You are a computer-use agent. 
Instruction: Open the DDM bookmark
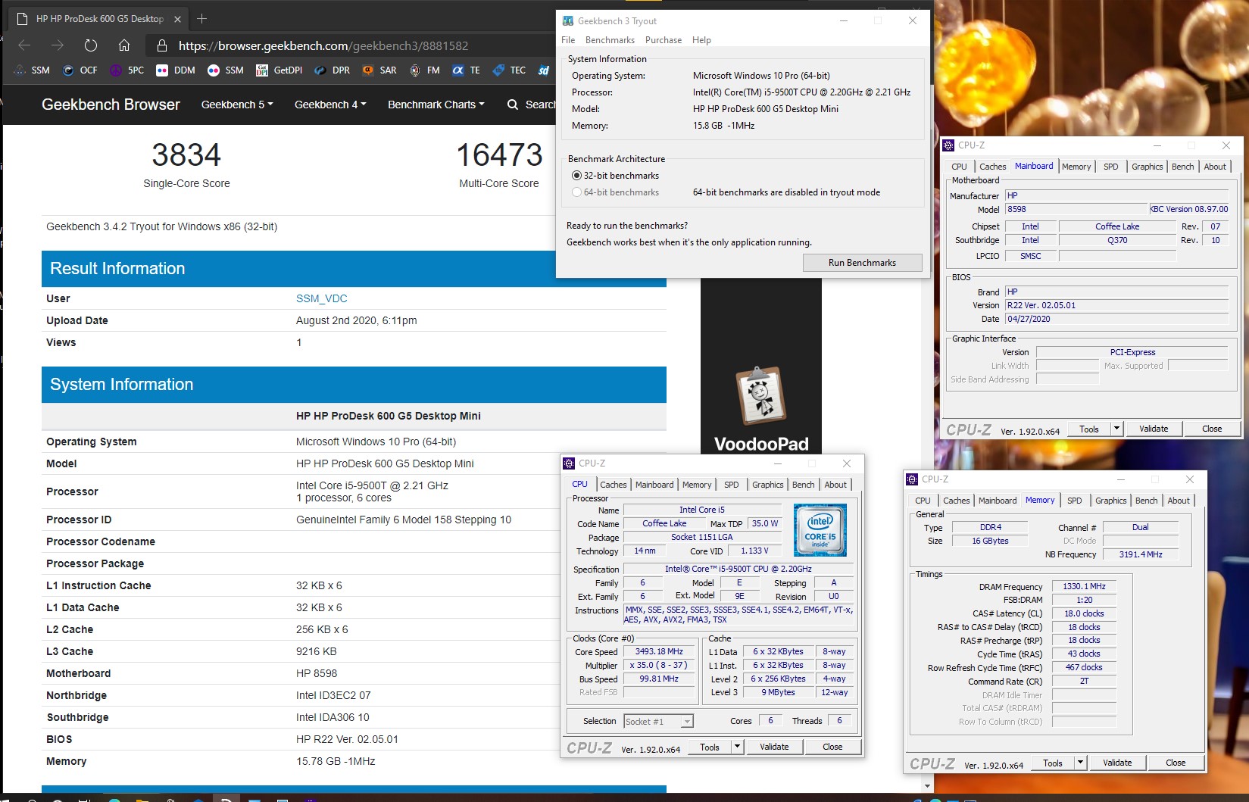[176, 70]
